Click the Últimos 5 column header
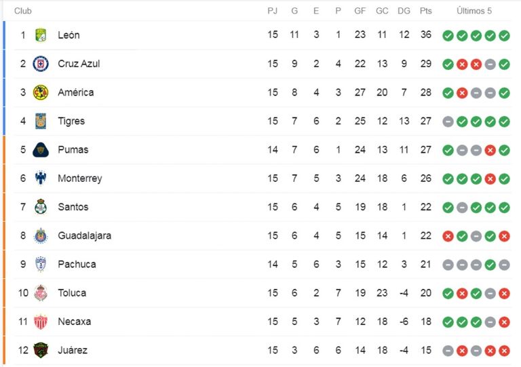This screenshot has height=367, width=521. coord(474,11)
